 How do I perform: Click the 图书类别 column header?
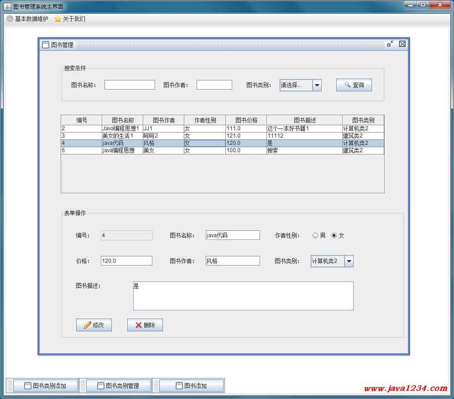(x=363, y=120)
